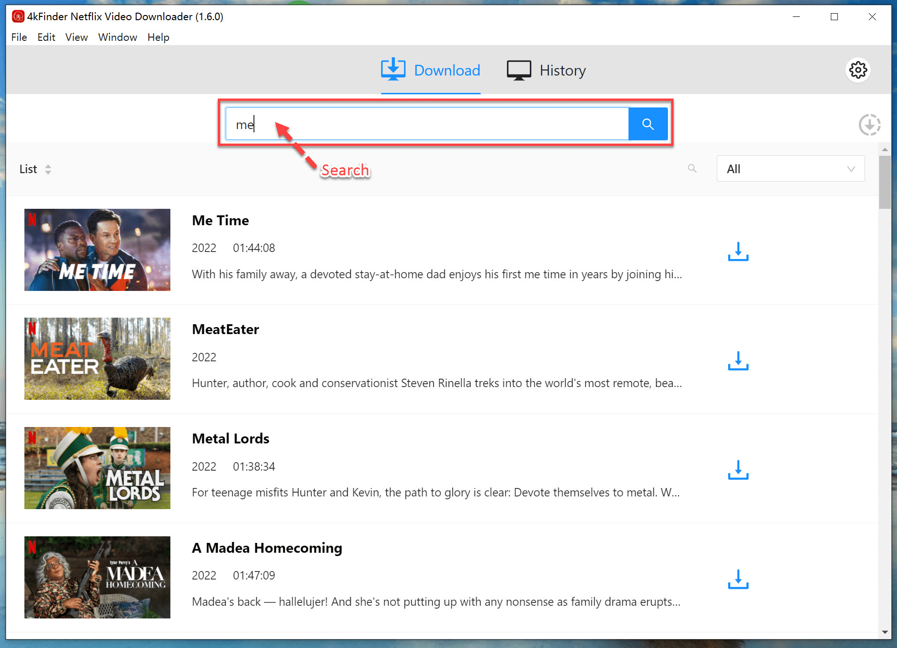Select the title 'Me Time'
Screen dimensions: 897x648
[221, 220]
